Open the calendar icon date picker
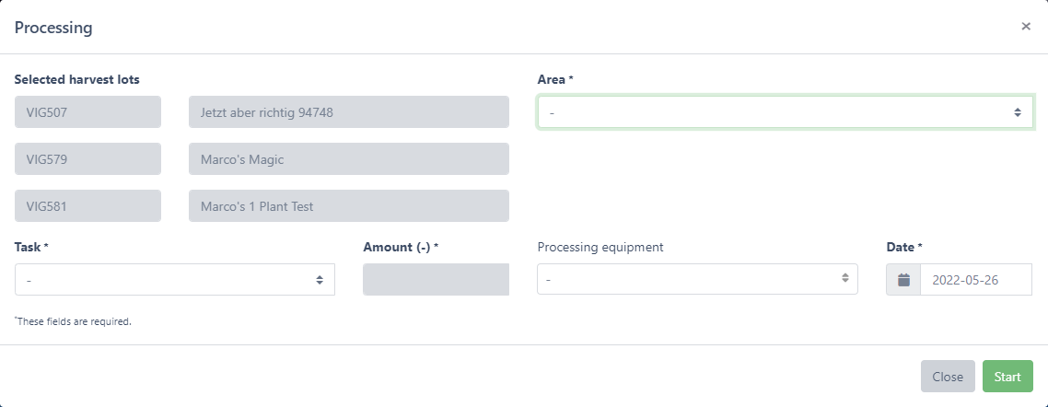The image size is (1048, 407). tap(903, 280)
